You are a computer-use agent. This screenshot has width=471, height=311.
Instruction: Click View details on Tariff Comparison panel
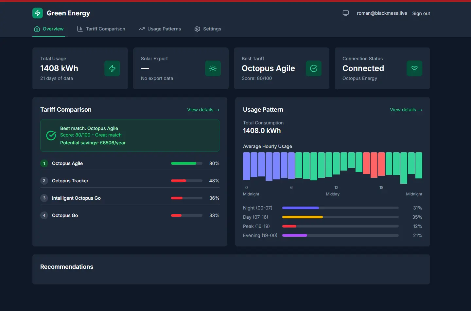(203, 110)
